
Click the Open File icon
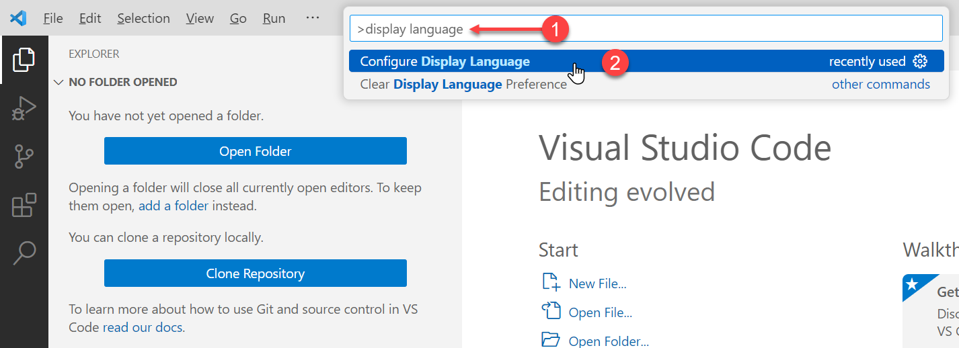550,312
